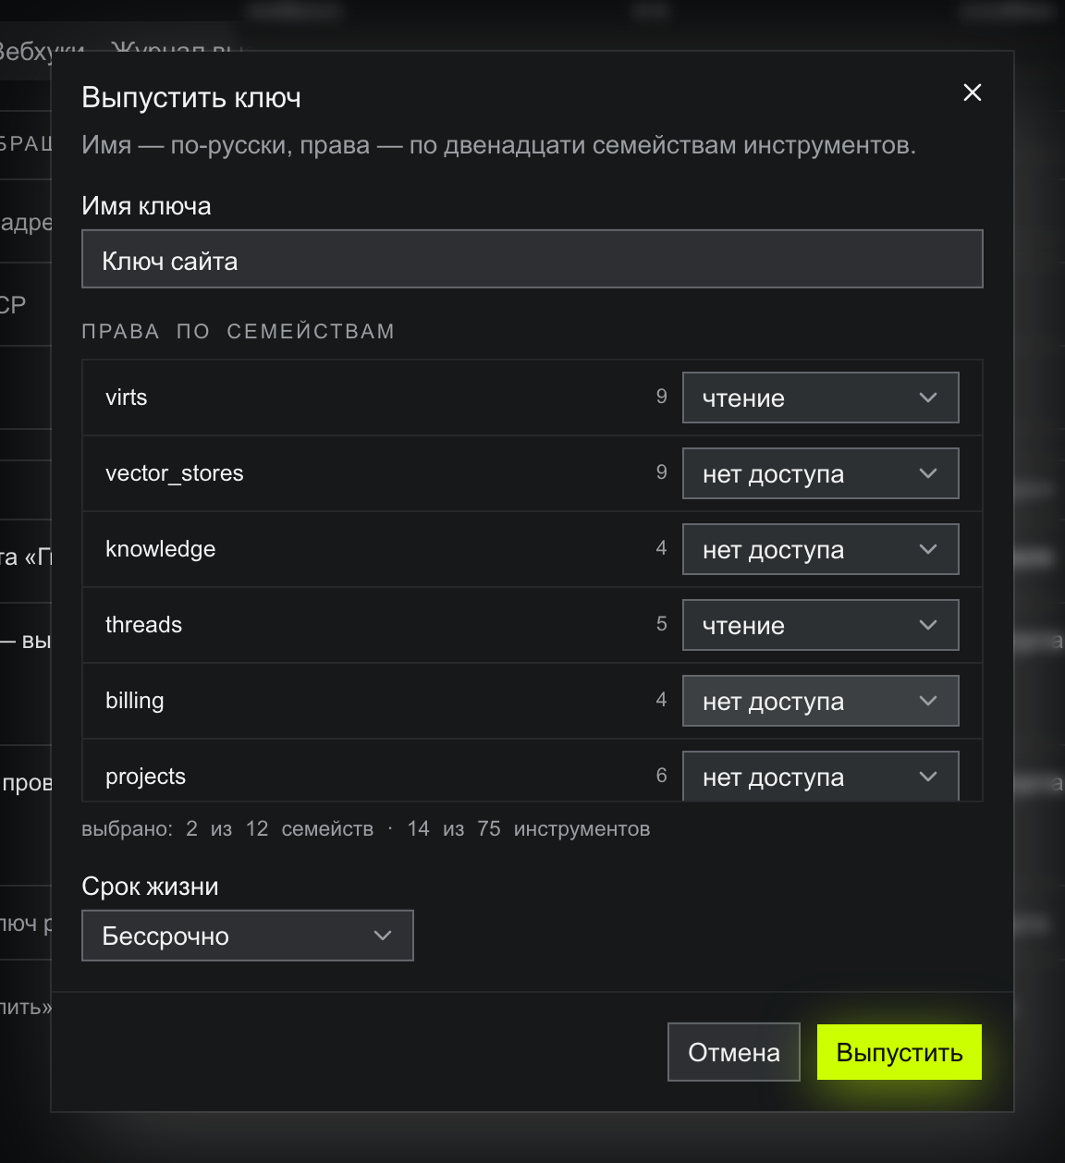The height and width of the screenshot is (1163, 1065).
Task: Click the tool count 5 beside threads
Action: click(662, 624)
